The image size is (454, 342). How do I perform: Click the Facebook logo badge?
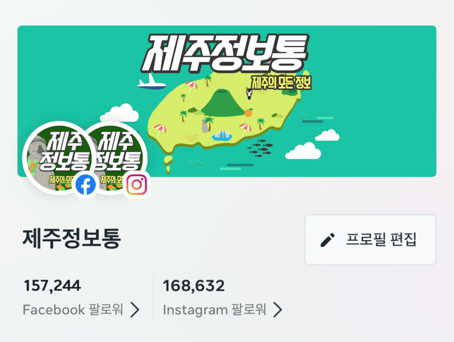click(x=85, y=185)
